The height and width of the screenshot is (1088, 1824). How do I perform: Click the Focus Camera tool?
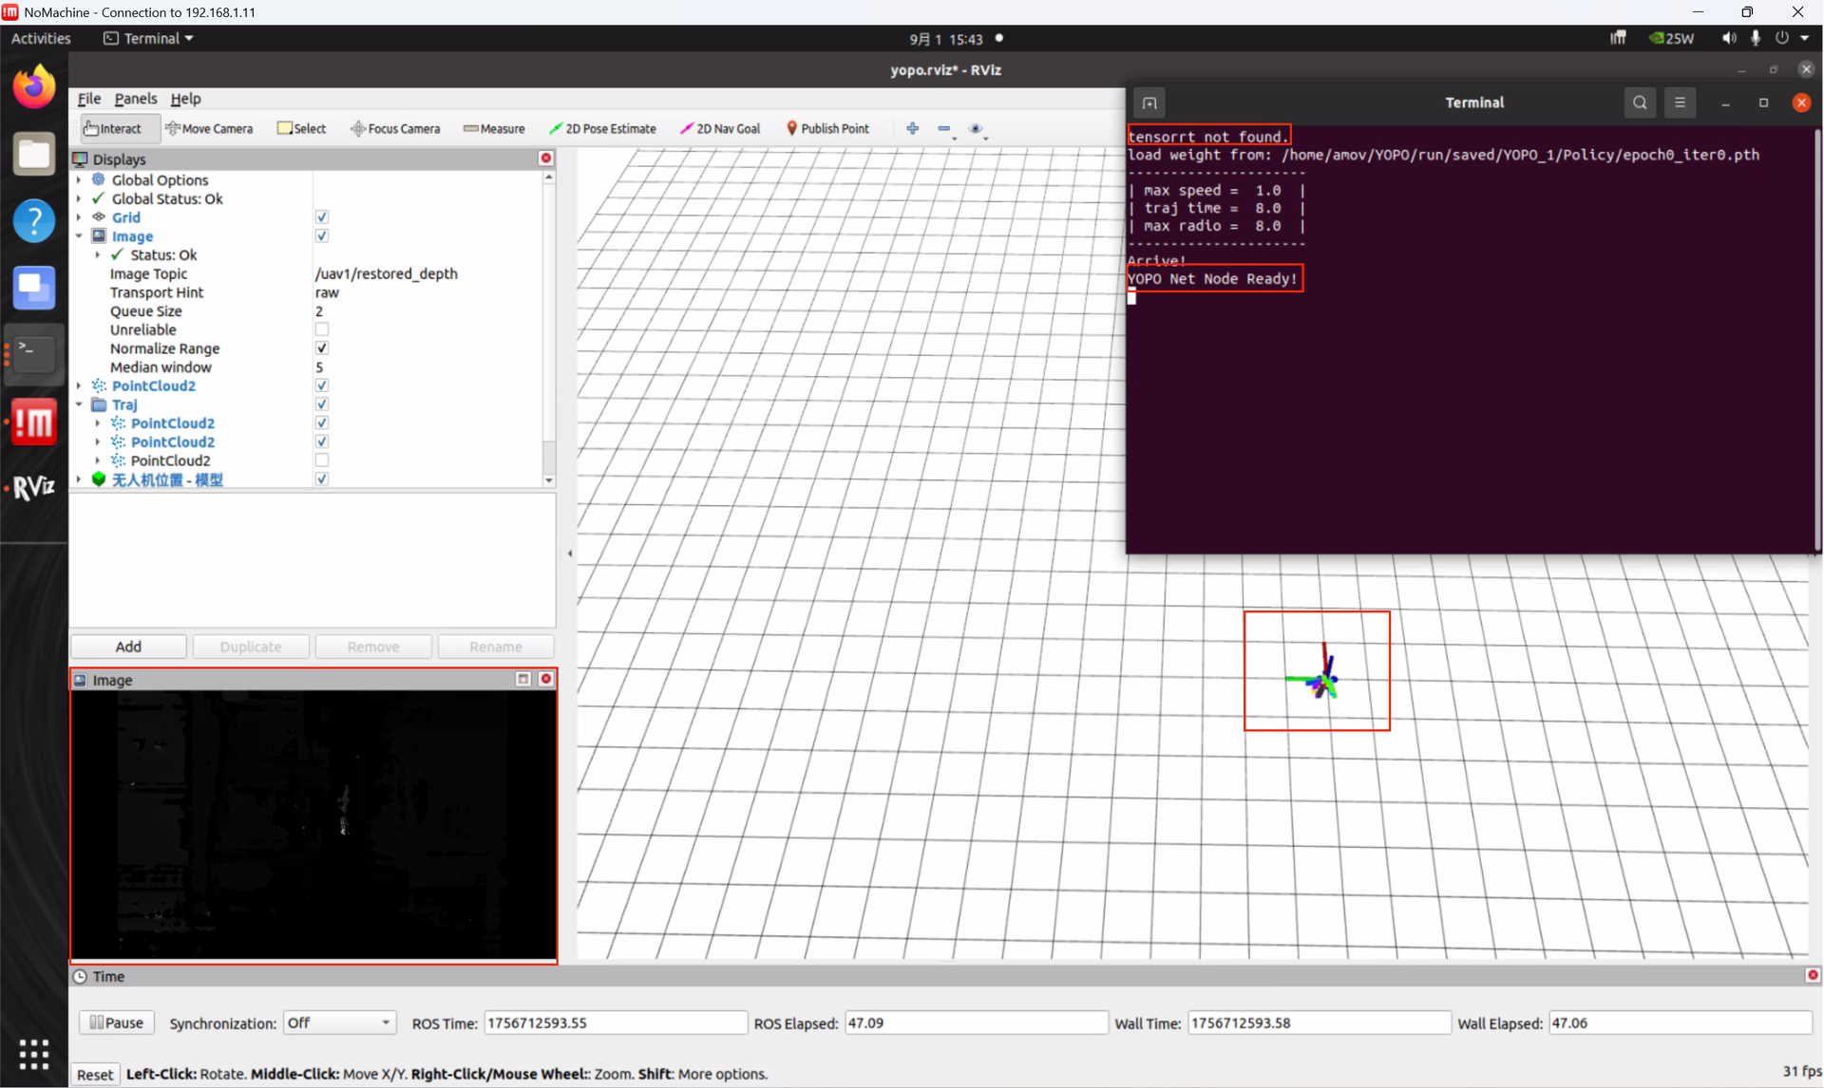(x=395, y=128)
